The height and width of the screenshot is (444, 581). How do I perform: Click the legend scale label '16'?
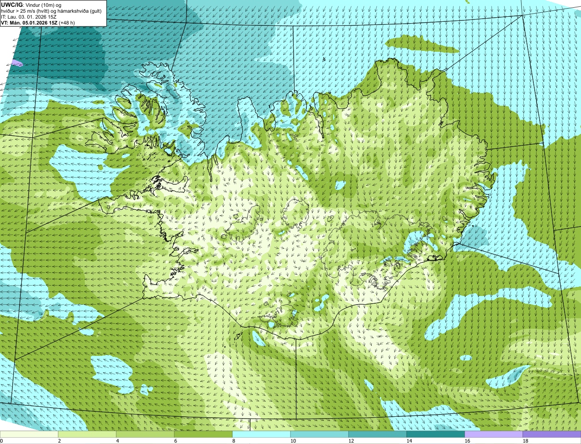tap(468, 441)
